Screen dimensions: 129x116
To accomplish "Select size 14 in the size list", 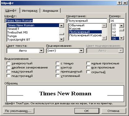I will tap(115, 35).
